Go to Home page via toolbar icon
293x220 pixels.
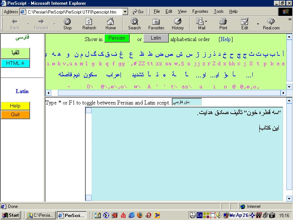pyautogui.click(x=111, y=23)
